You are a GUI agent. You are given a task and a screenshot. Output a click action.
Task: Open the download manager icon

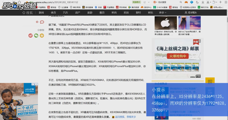pyautogui.click(x=203, y=2)
